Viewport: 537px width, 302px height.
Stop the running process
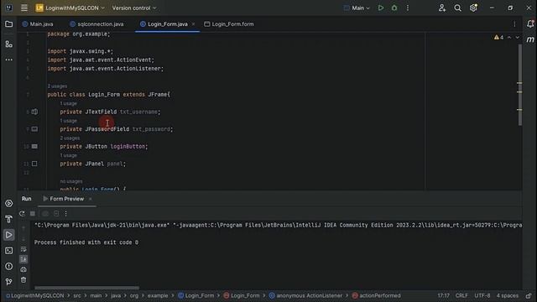(33, 213)
